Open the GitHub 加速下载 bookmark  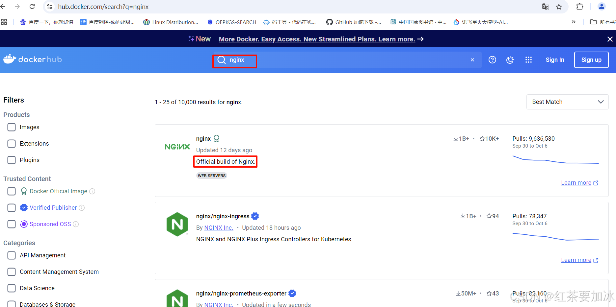[354, 22]
